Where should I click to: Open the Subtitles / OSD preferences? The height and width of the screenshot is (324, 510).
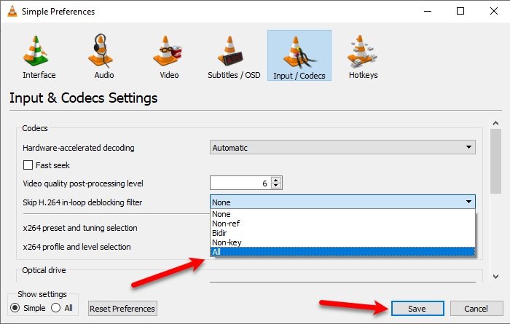[x=234, y=57]
